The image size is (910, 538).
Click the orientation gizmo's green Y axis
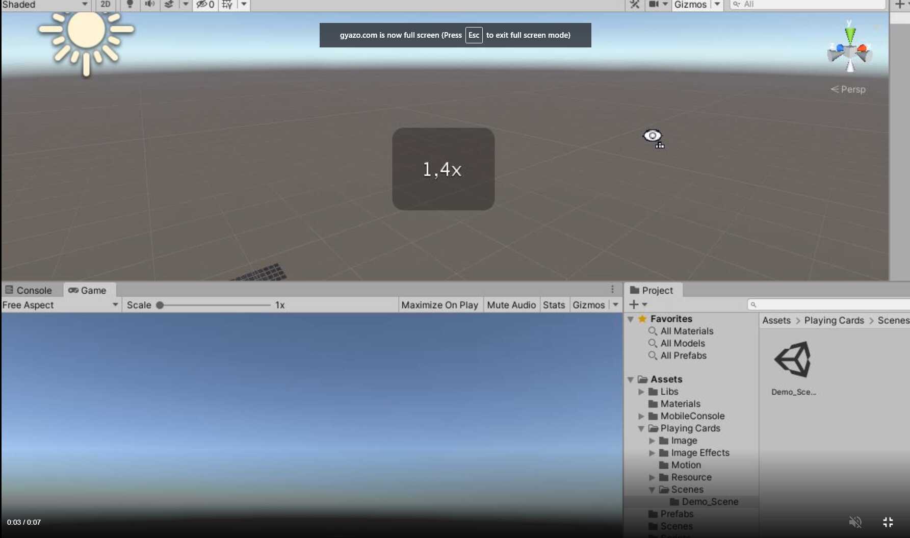(850, 34)
